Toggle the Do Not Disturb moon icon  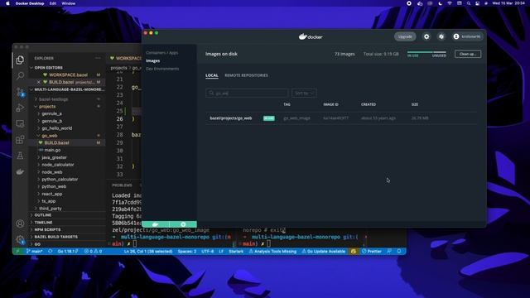[440, 3]
